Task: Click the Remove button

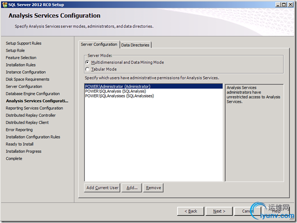Action: click(153, 188)
